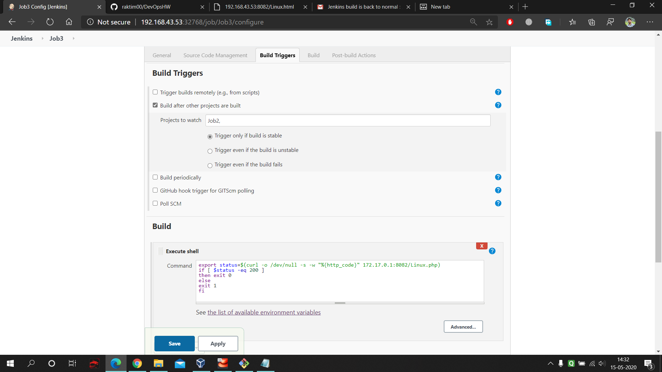Delete the Execute shell build step
This screenshot has height=372, width=662.
pyautogui.click(x=482, y=246)
